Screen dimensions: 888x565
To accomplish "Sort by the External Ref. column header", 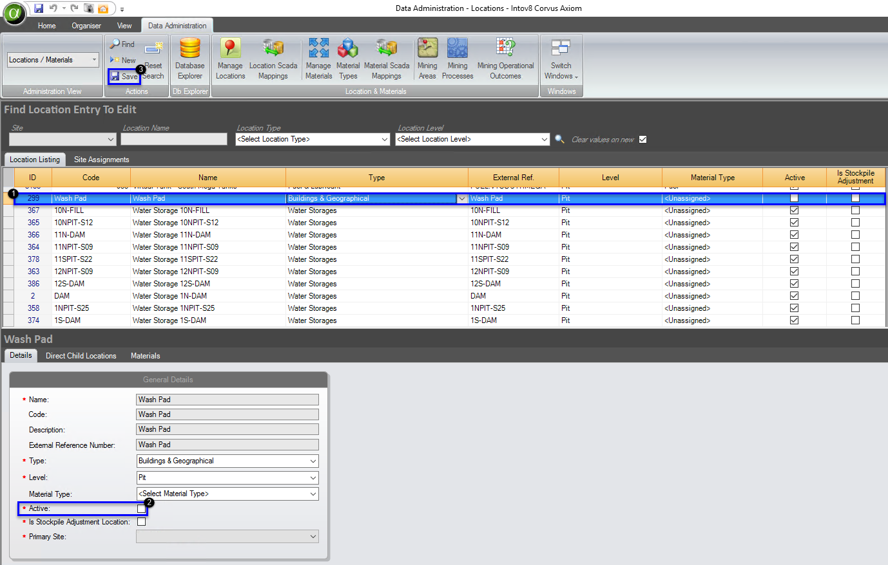I will click(x=514, y=178).
